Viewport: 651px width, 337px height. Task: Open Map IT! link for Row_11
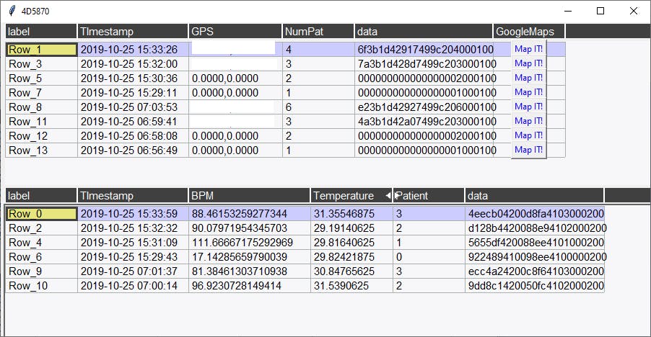point(528,121)
